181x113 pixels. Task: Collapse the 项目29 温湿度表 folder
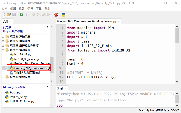point(3,50)
